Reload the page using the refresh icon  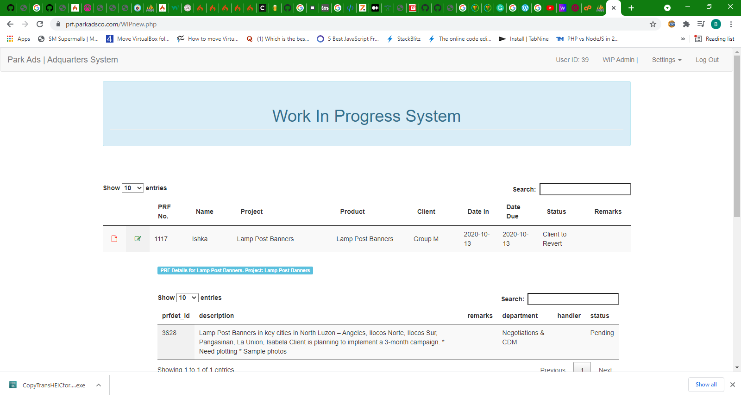pyautogui.click(x=40, y=24)
